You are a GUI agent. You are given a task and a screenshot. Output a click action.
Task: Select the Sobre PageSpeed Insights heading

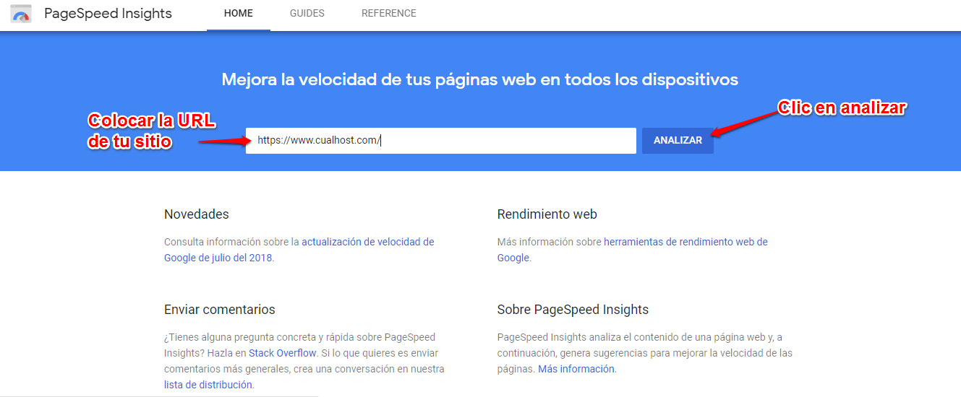573,310
